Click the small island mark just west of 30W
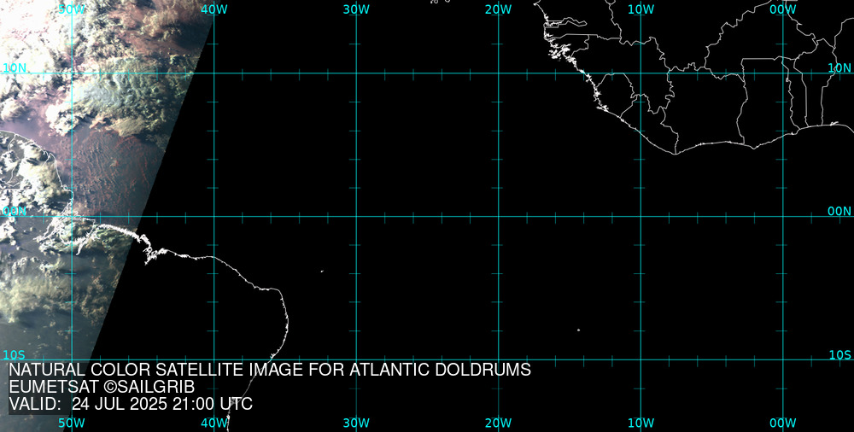The height and width of the screenshot is (432, 854). tap(322, 271)
